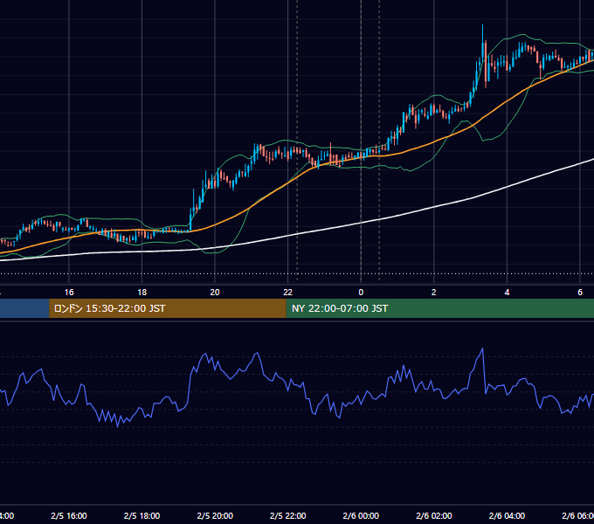Click the 2/6 00:00 label on lower axis
The width and height of the screenshot is (594, 524).
(361, 515)
